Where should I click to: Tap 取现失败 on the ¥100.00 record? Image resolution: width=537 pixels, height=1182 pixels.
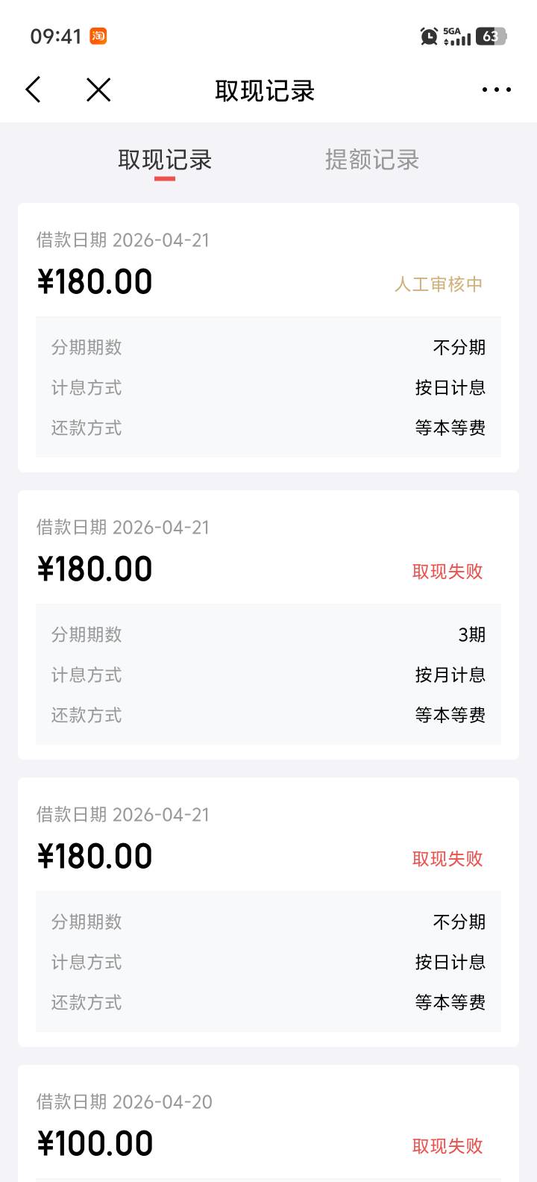[x=447, y=1146]
